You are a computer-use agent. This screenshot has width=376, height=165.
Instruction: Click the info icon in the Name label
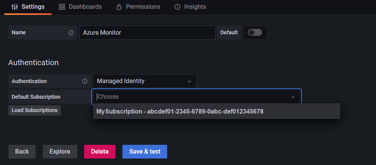(71, 33)
